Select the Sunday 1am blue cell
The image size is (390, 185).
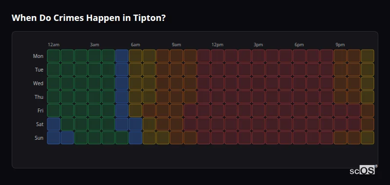click(x=67, y=138)
